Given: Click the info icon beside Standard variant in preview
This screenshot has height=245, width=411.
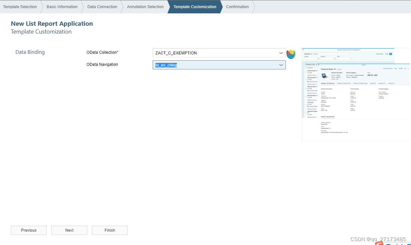Looking at the screenshot, I should [312, 54].
